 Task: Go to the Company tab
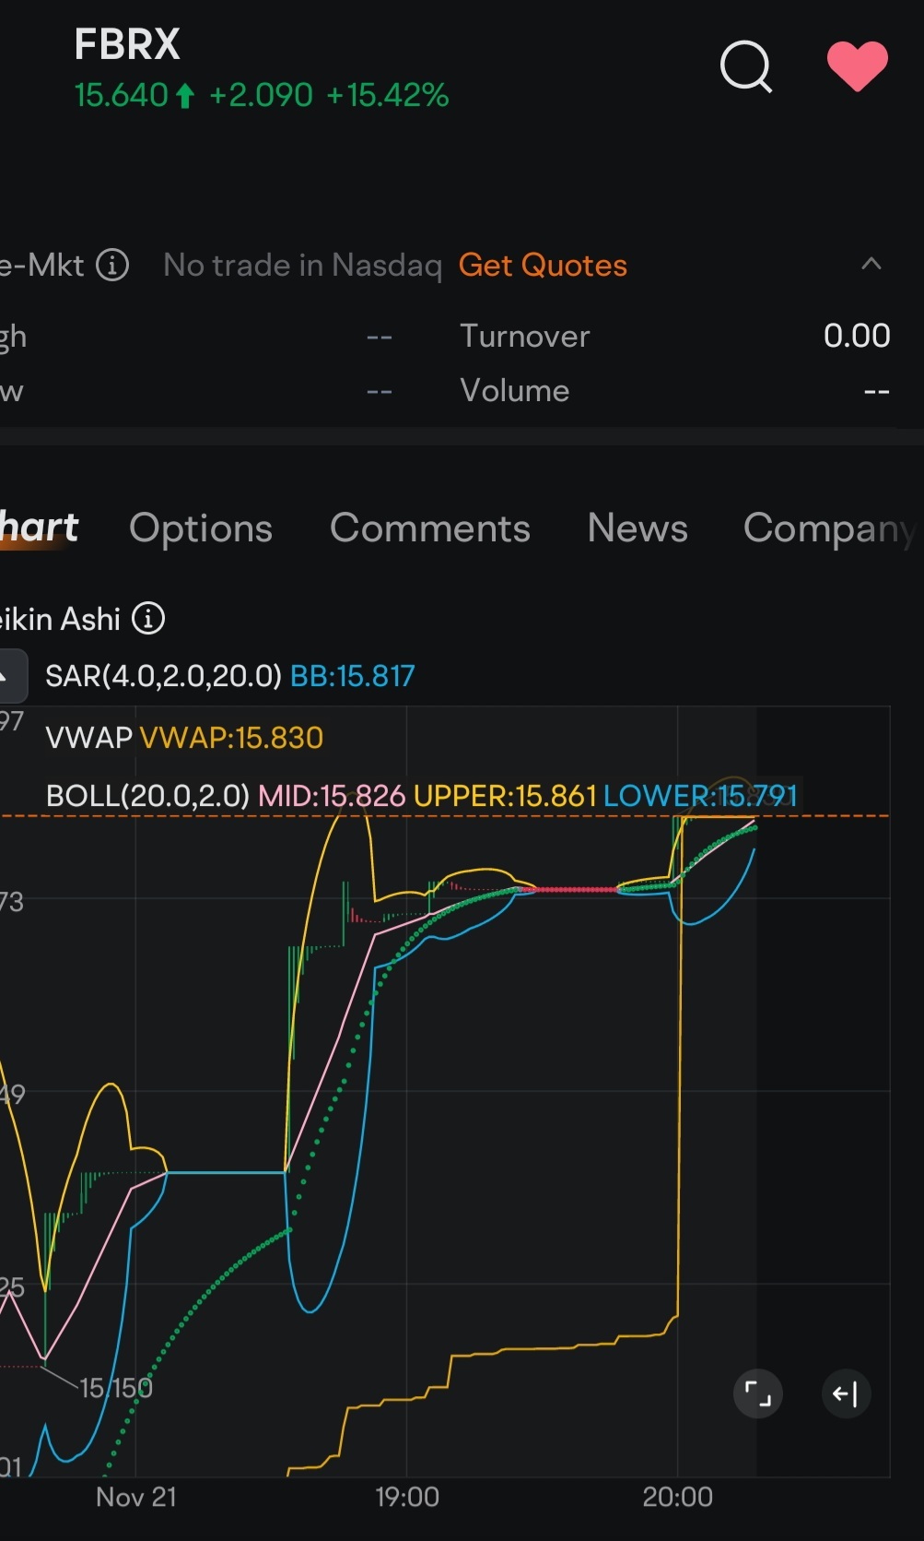[x=829, y=528]
